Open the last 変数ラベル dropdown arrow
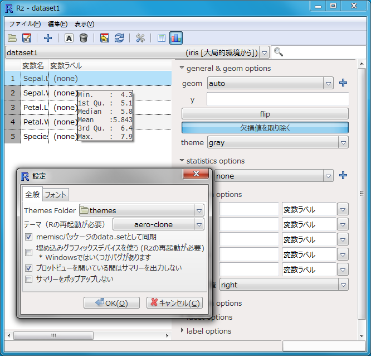This screenshot has width=371, height=356. click(x=343, y=270)
